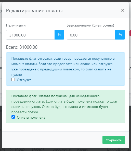Click the Отгрузка label text
This screenshot has width=131, height=151.
(x=24, y=80)
